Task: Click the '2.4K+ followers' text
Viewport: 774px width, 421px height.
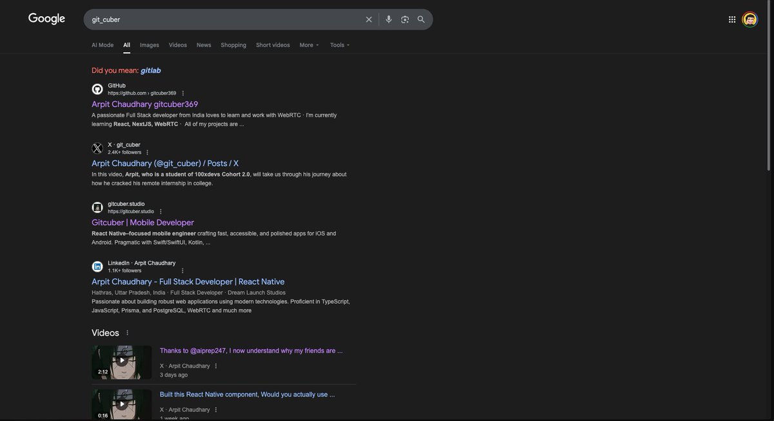Action: (x=124, y=153)
